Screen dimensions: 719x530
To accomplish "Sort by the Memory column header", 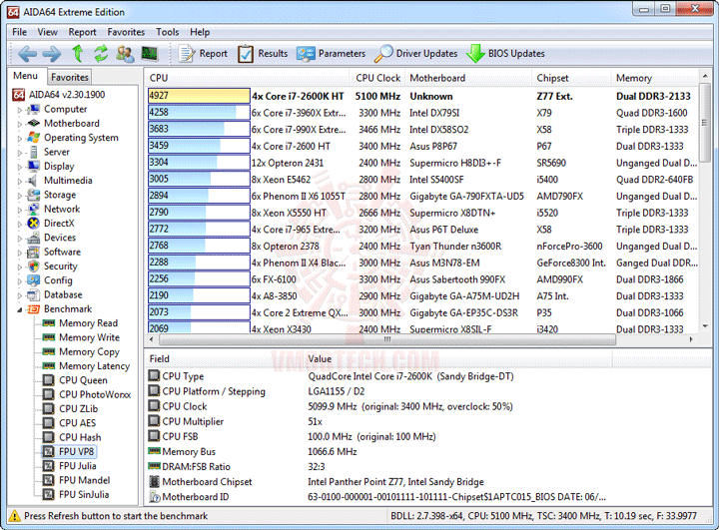I will [x=655, y=78].
